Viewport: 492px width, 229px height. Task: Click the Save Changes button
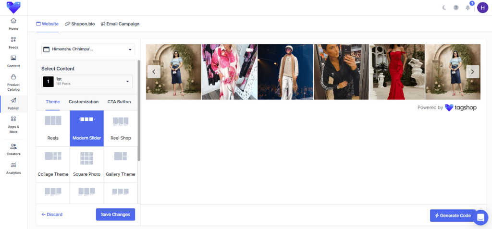pos(115,215)
